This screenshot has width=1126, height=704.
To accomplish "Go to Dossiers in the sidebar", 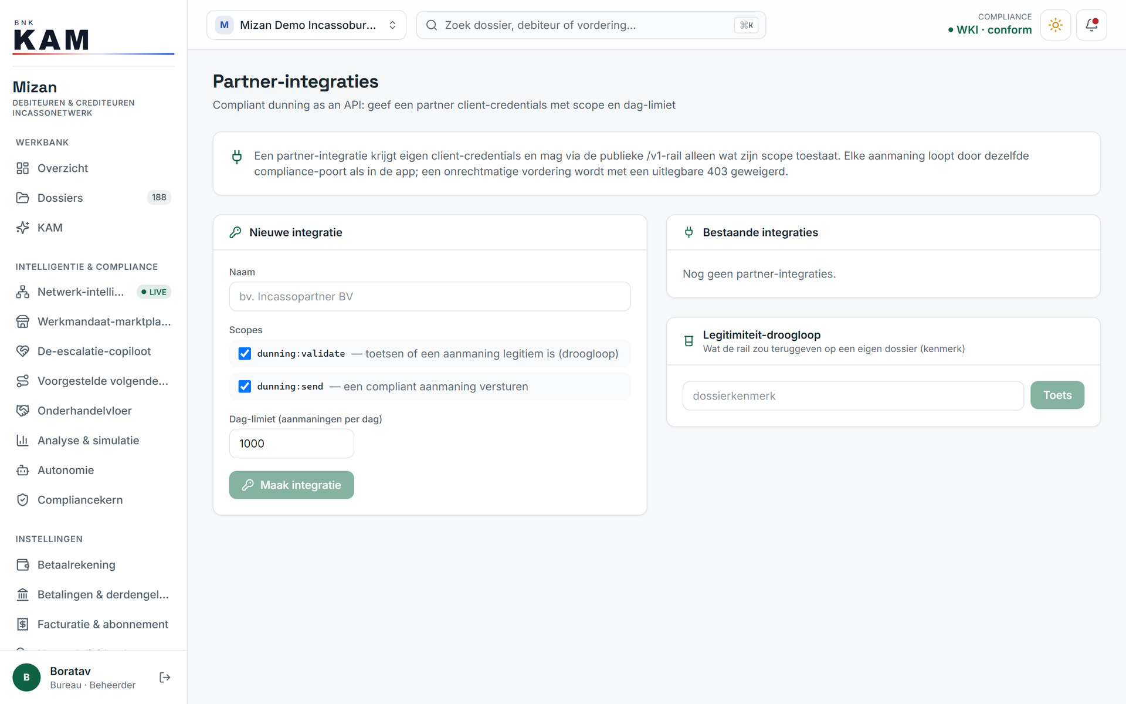I will point(93,198).
